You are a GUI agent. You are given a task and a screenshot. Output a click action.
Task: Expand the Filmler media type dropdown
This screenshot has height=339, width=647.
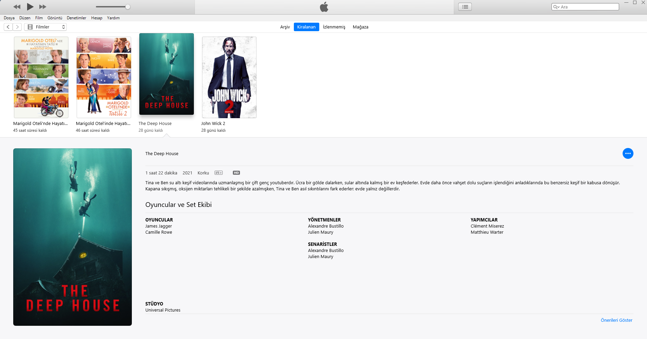click(45, 27)
